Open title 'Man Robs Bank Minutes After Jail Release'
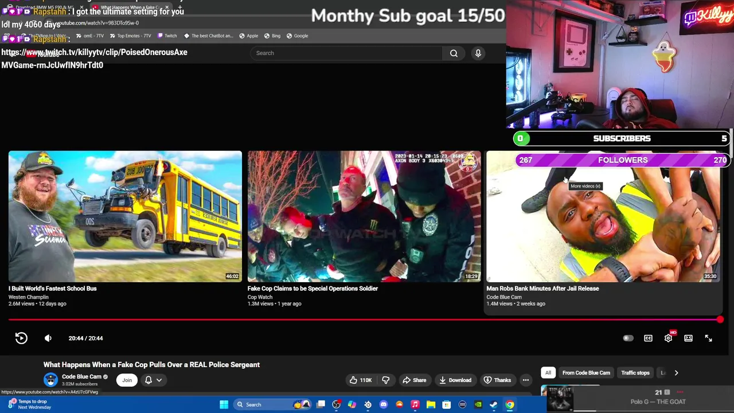The image size is (734, 413). 542,289
